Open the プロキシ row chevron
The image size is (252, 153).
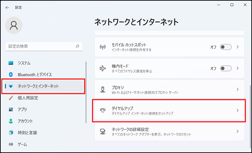[x=237, y=89]
